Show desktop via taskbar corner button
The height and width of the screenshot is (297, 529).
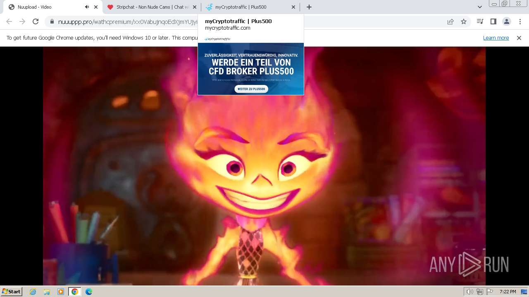coord(524,292)
